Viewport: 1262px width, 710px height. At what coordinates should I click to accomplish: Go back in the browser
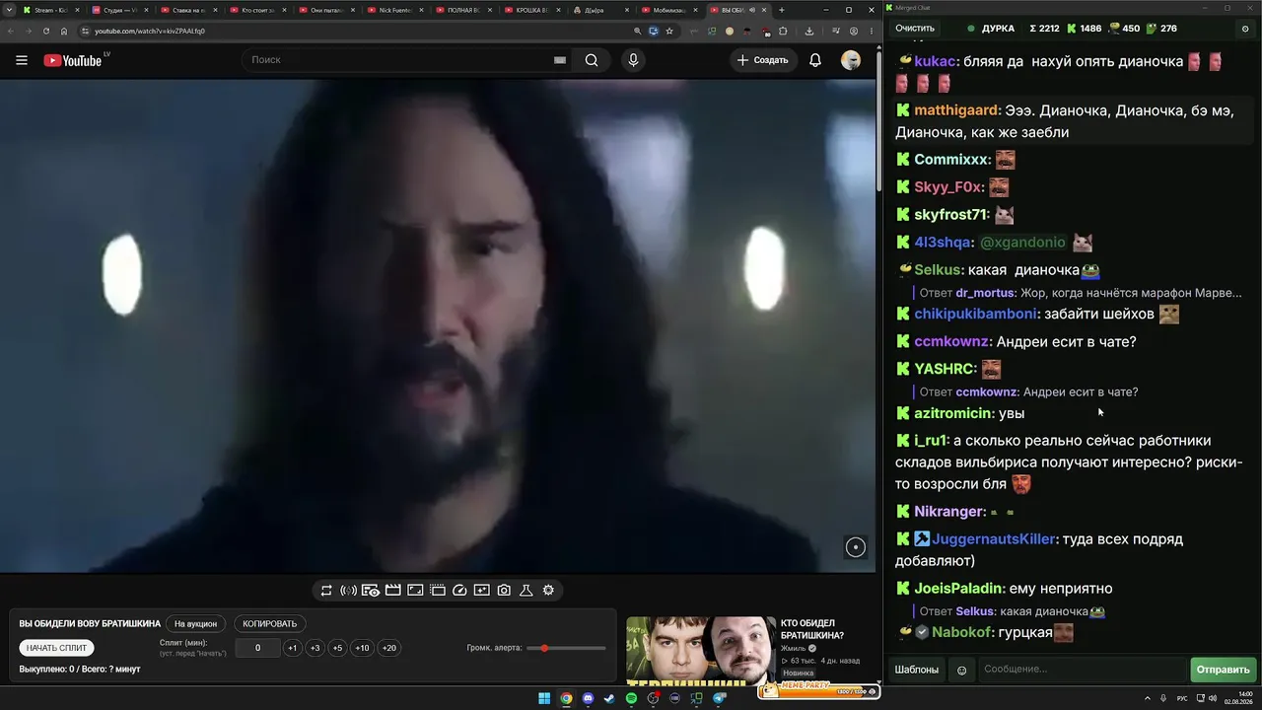tap(11, 31)
